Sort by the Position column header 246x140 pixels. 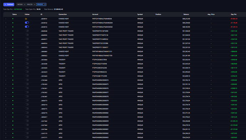[x=158, y=14]
